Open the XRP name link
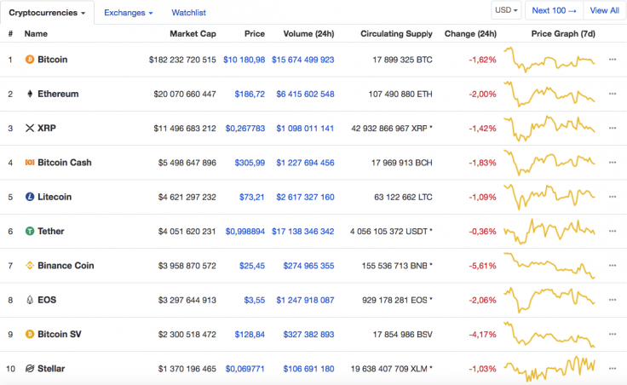Viewport: 627px width, 385px height. coord(47,129)
